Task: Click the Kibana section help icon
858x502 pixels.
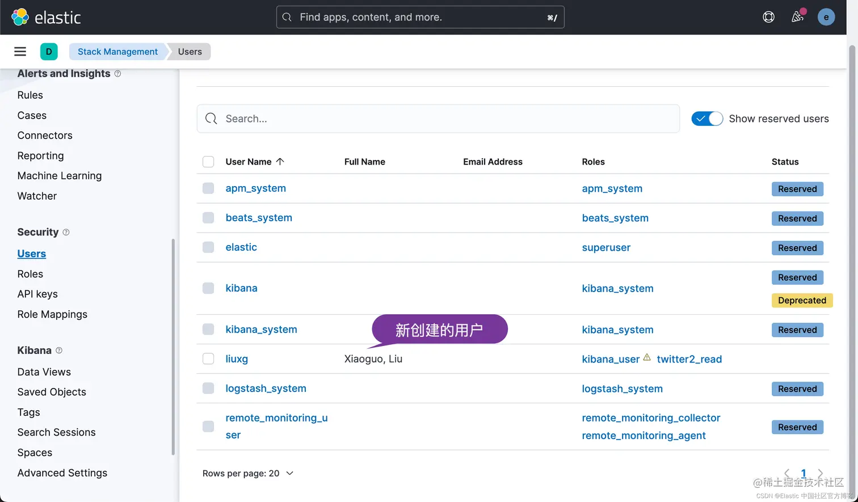Action: [x=59, y=351]
